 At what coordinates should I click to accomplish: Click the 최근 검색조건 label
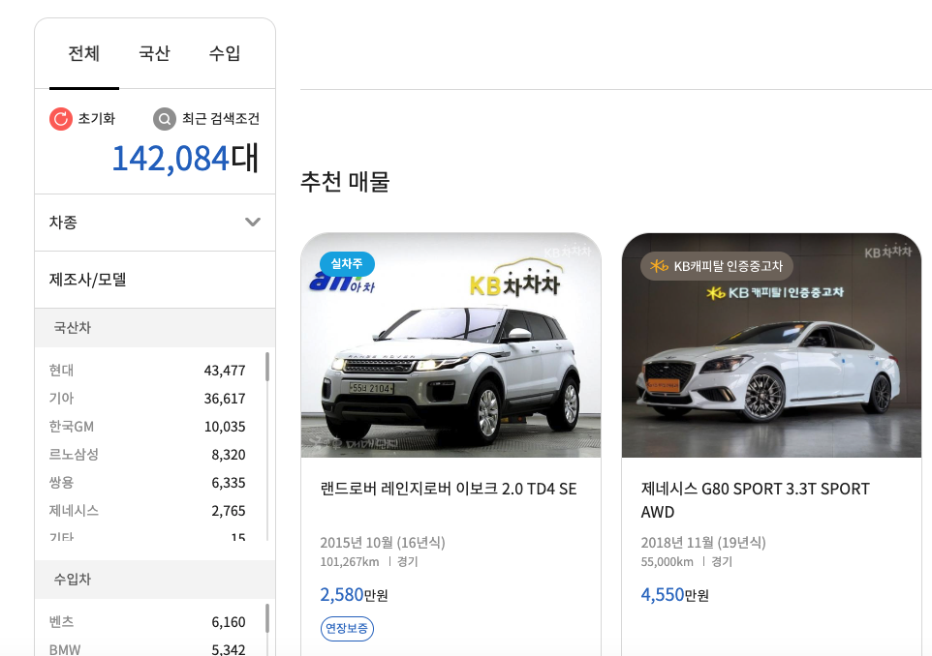[x=221, y=119]
